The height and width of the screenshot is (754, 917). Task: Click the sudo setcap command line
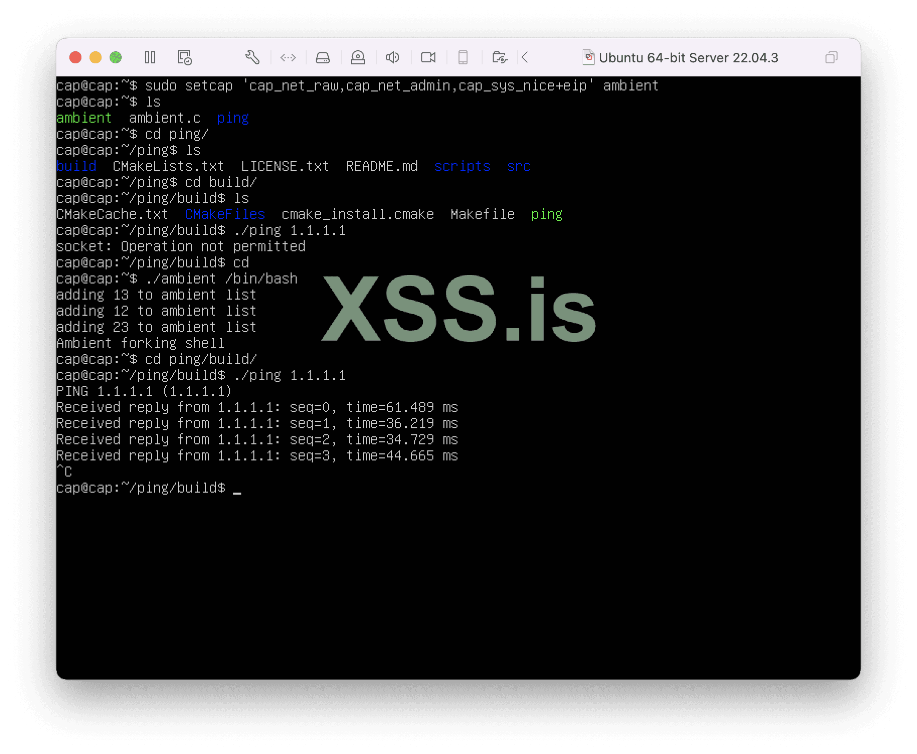pyautogui.click(x=357, y=86)
